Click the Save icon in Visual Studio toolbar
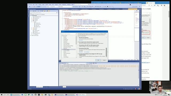171x96 pixels. click(38, 7)
